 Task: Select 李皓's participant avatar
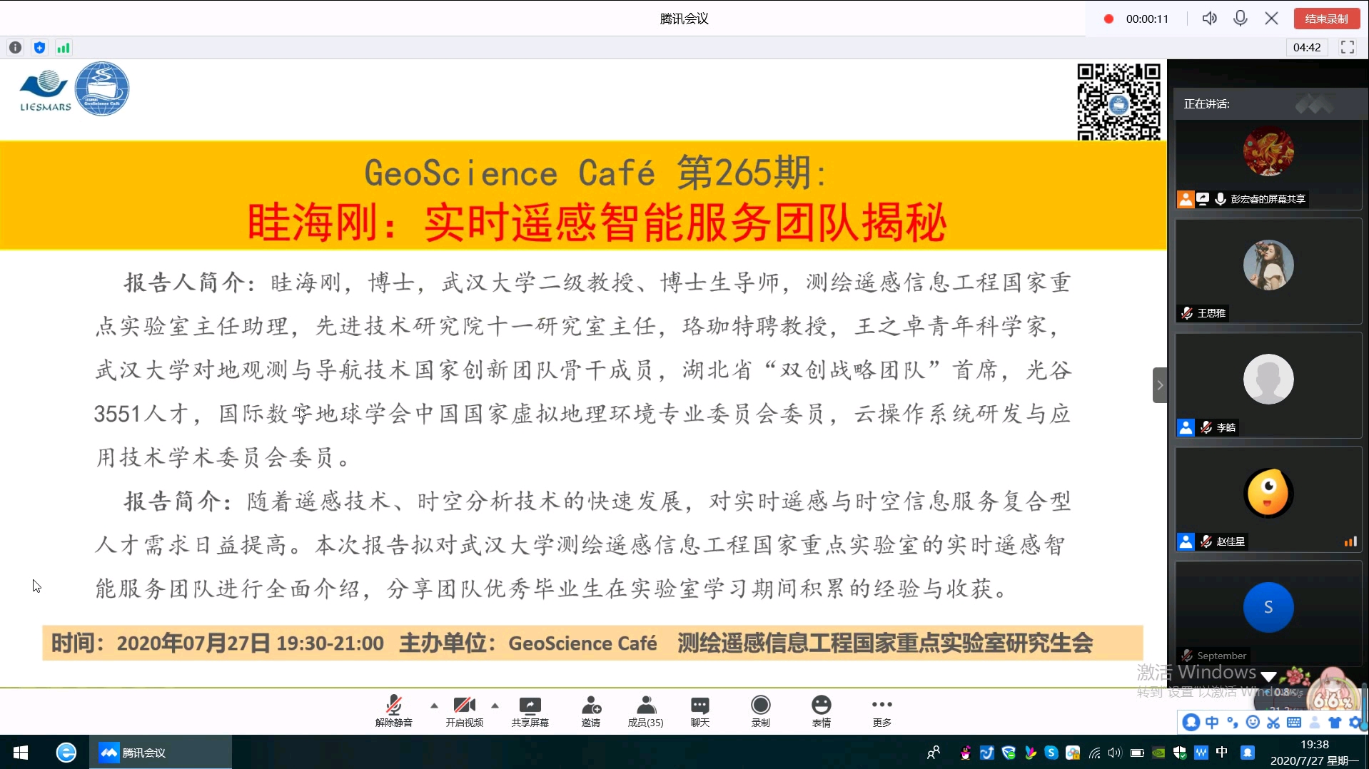pos(1268,379)
